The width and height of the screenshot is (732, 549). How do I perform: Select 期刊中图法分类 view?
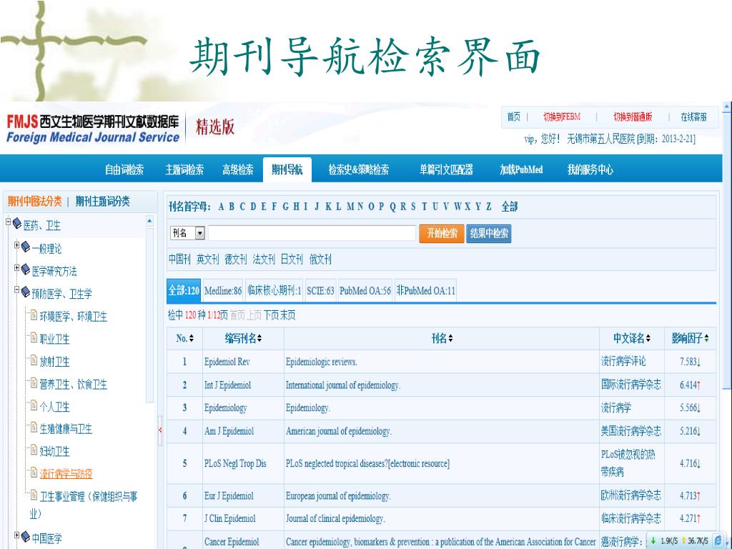(x=34, y=201)
